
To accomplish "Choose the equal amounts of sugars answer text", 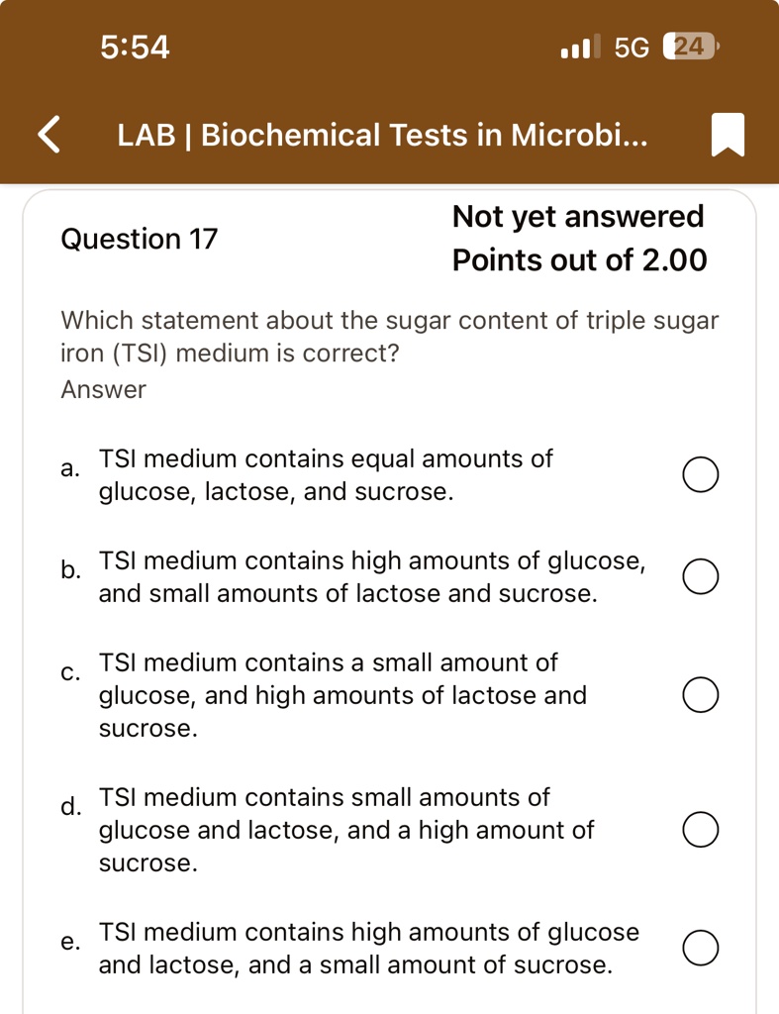I will 326,474.
